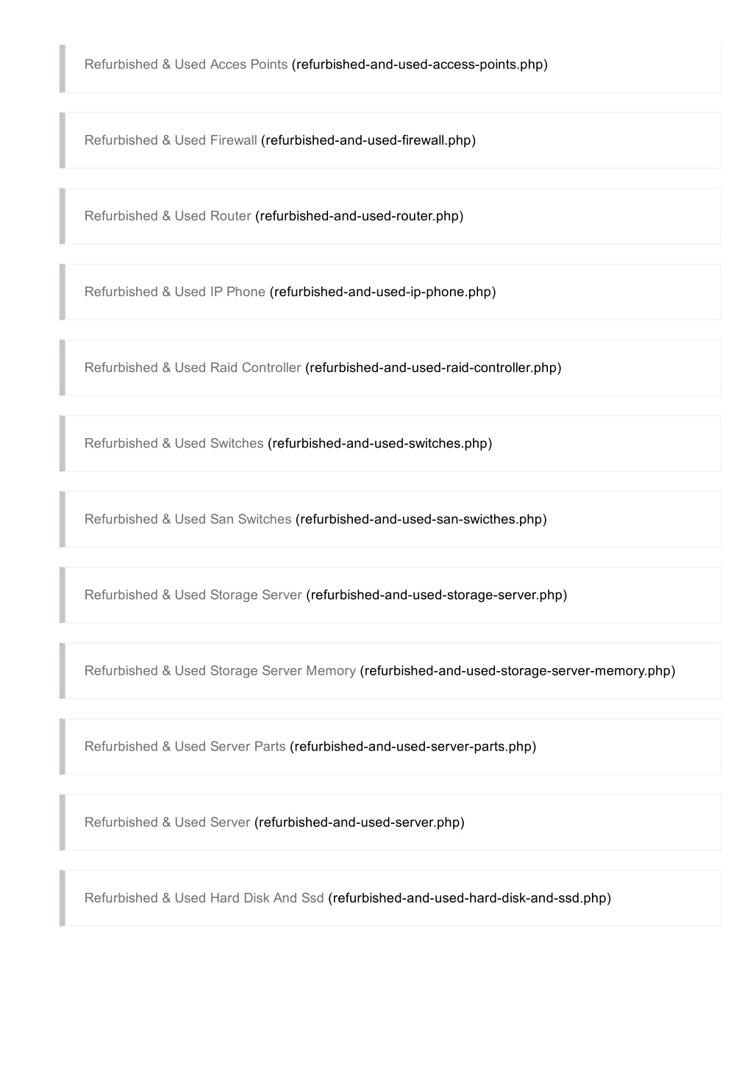
Task: Open Refurbished & Used IP Phone link
Action: [175, 292]
